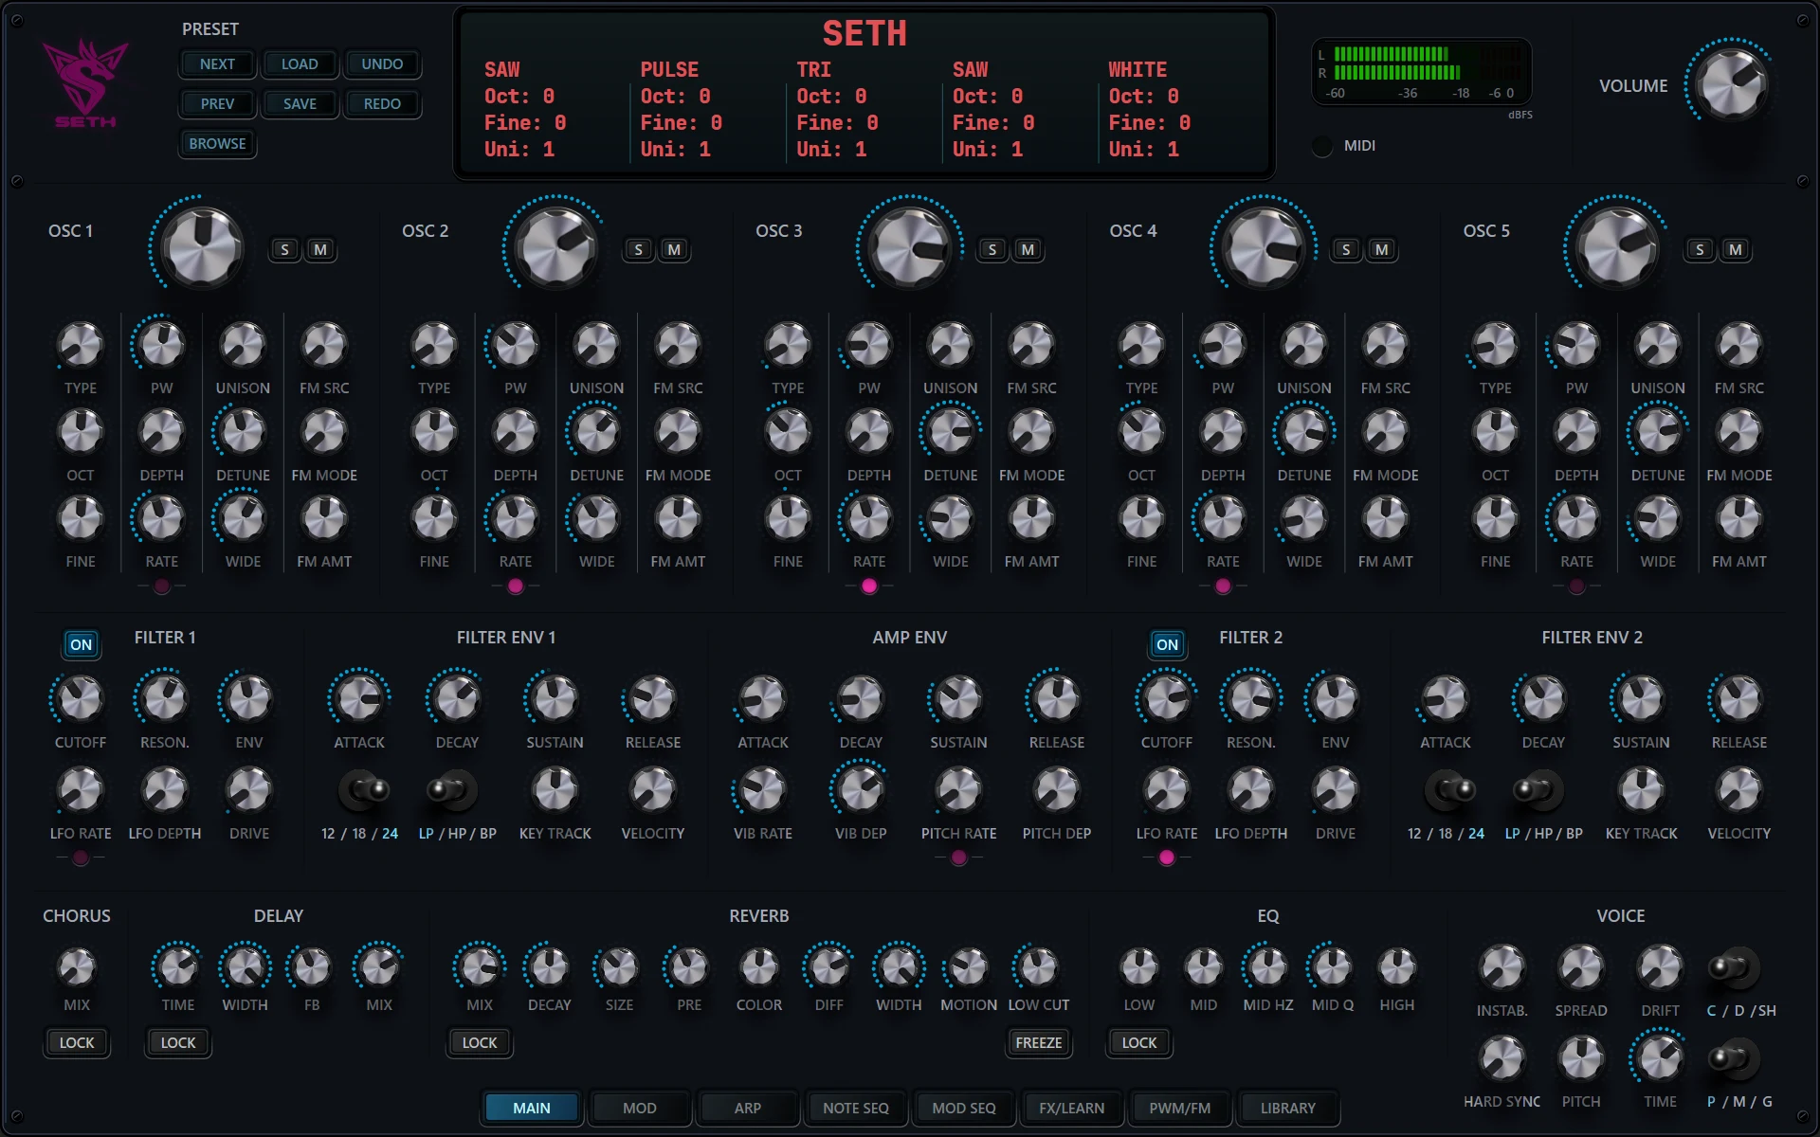Screen dimensions: 1820x1137
Task: Click the Reverb SIZE knob
Action: 619,967
